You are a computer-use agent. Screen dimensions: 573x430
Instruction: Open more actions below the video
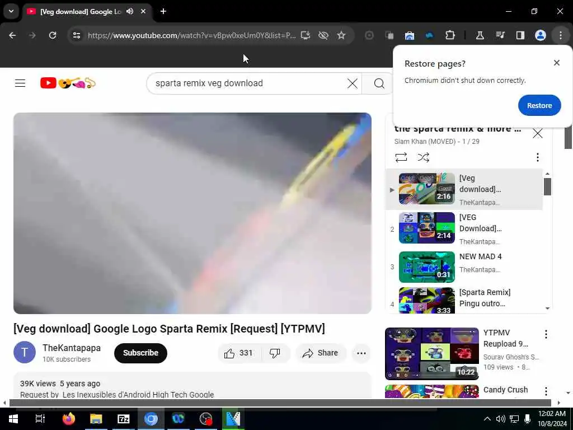click(x=361, y=353)
